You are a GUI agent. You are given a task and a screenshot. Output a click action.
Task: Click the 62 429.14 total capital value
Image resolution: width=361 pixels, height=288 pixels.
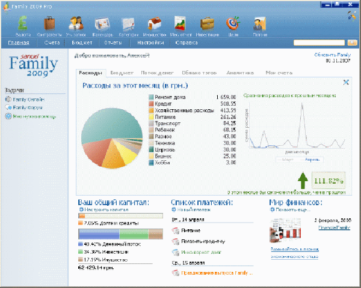[x=96, y=268]
